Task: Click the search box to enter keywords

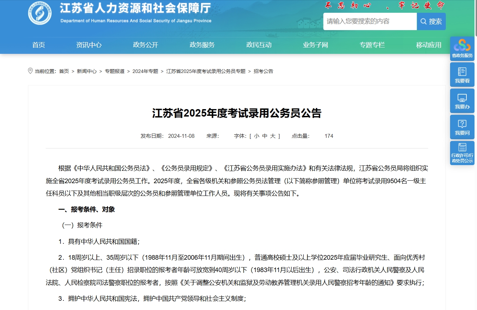Action: (370, 22)
